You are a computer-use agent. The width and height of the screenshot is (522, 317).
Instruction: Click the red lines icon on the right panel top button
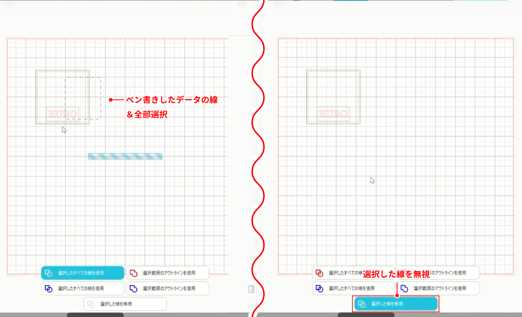point(319,272)
